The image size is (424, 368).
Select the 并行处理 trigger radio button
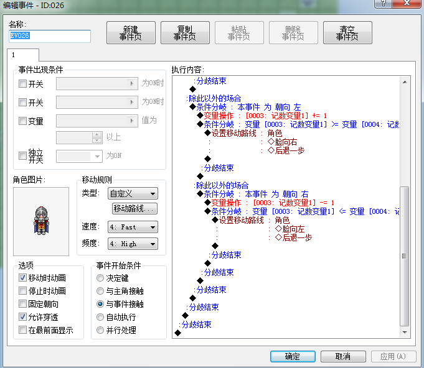100,330
